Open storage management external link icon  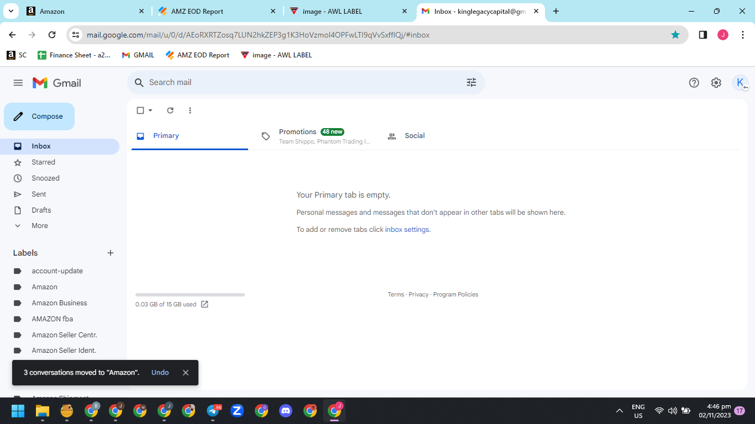pyautogui.click(x=205, y=304)
